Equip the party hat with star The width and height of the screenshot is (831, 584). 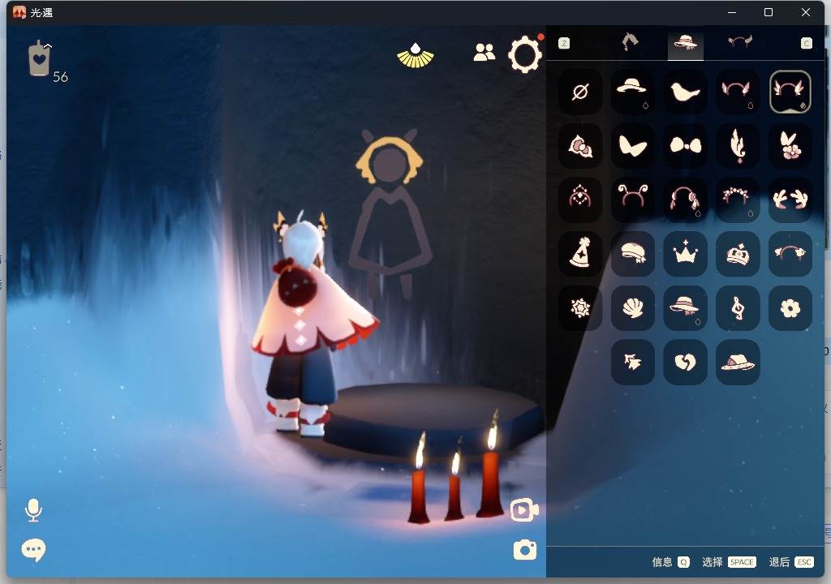point(580,254)
